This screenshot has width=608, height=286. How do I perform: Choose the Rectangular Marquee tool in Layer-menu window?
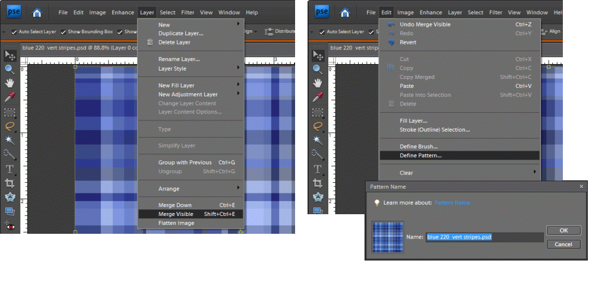9,113
